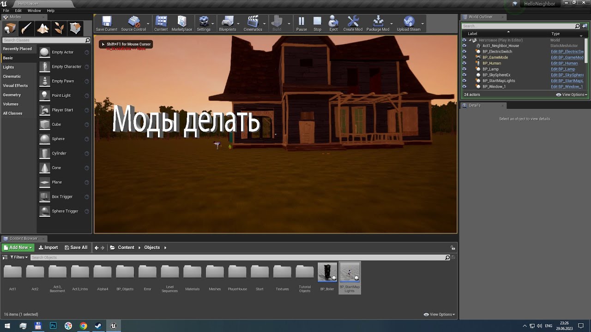The image size is (591, 332).
Task: Open the Marketplace toolbar icon
Action: click(181, 21)
